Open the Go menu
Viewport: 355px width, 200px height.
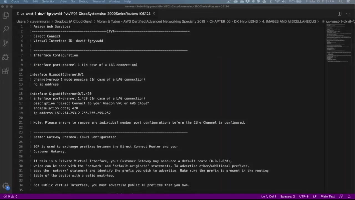coord(73,2)
